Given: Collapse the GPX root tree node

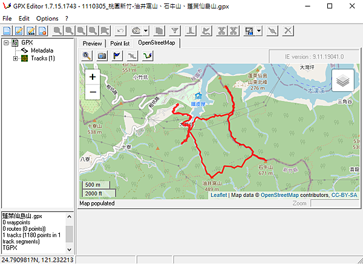Looking at the screenshot, I should tap(6, 43).
